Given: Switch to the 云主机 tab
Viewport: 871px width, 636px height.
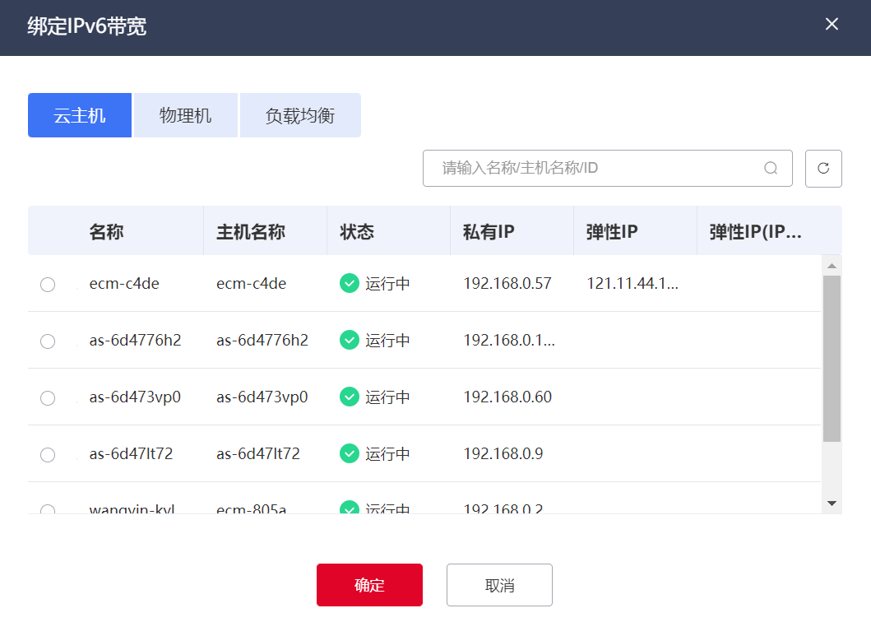Looking at the screenshot, I should click(79, 114).
